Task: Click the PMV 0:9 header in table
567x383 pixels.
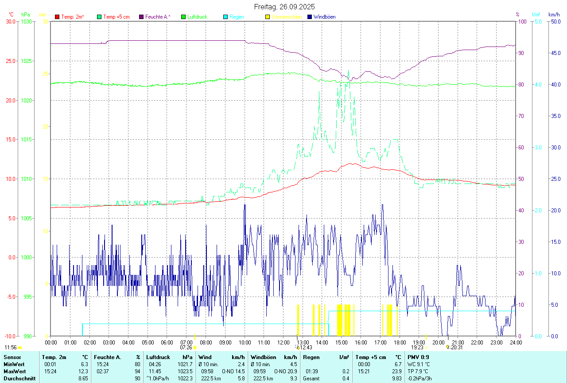Action: (418, 357)
